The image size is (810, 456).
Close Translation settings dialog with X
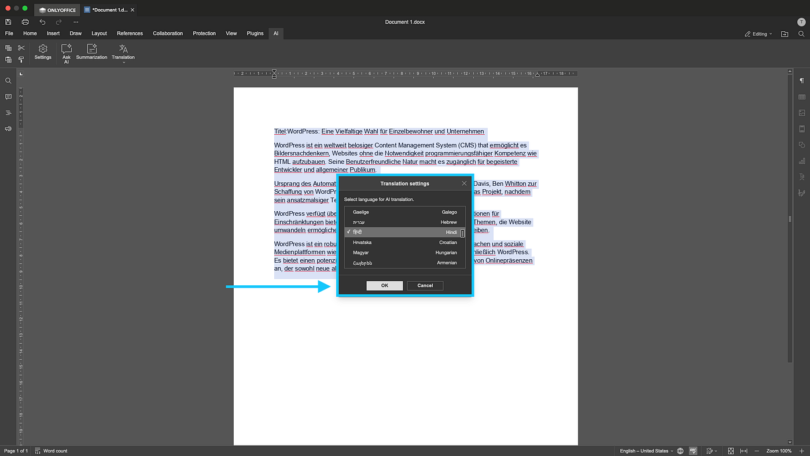click(464, 183)
